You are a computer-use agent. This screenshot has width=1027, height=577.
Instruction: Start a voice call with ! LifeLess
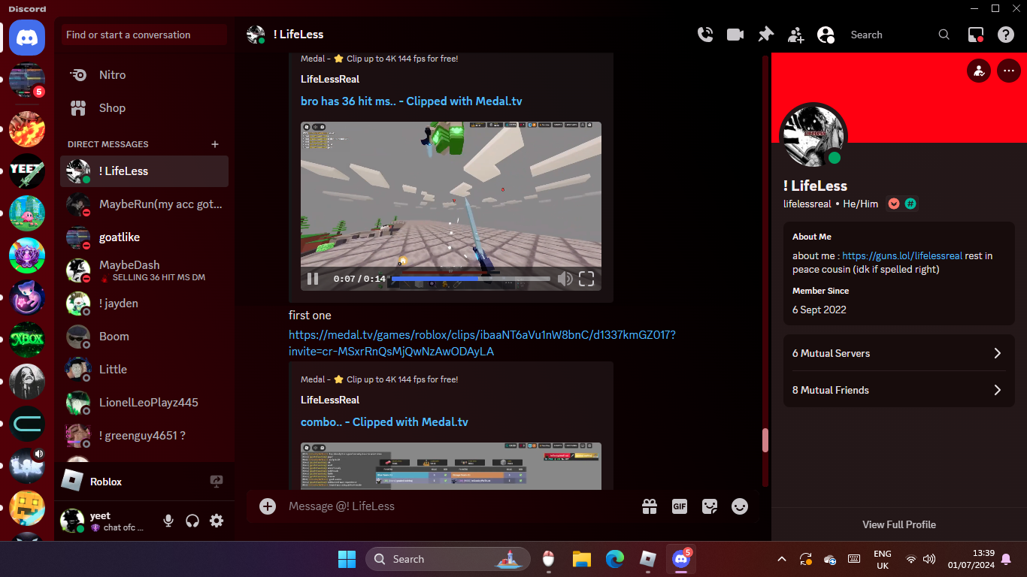(x=705, y=35)
